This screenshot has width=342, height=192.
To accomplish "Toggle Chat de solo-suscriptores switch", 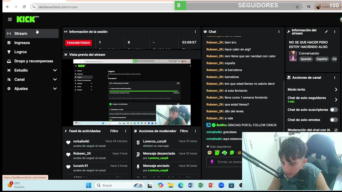I will tap(333, 110).
